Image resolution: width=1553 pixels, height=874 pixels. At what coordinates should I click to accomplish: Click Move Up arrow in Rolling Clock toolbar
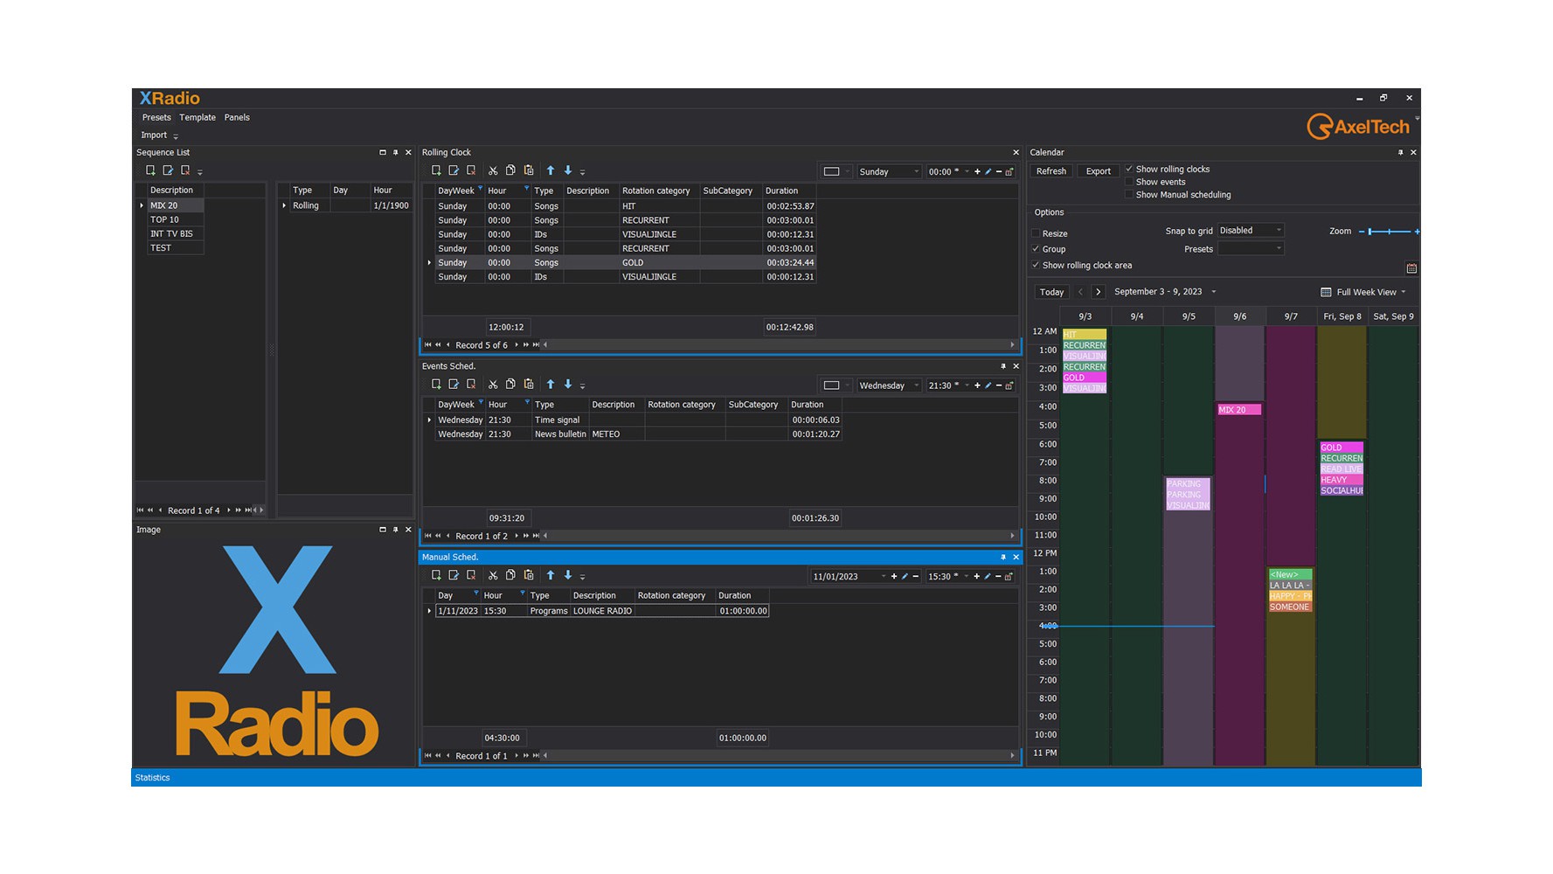[x=551, y=171]
